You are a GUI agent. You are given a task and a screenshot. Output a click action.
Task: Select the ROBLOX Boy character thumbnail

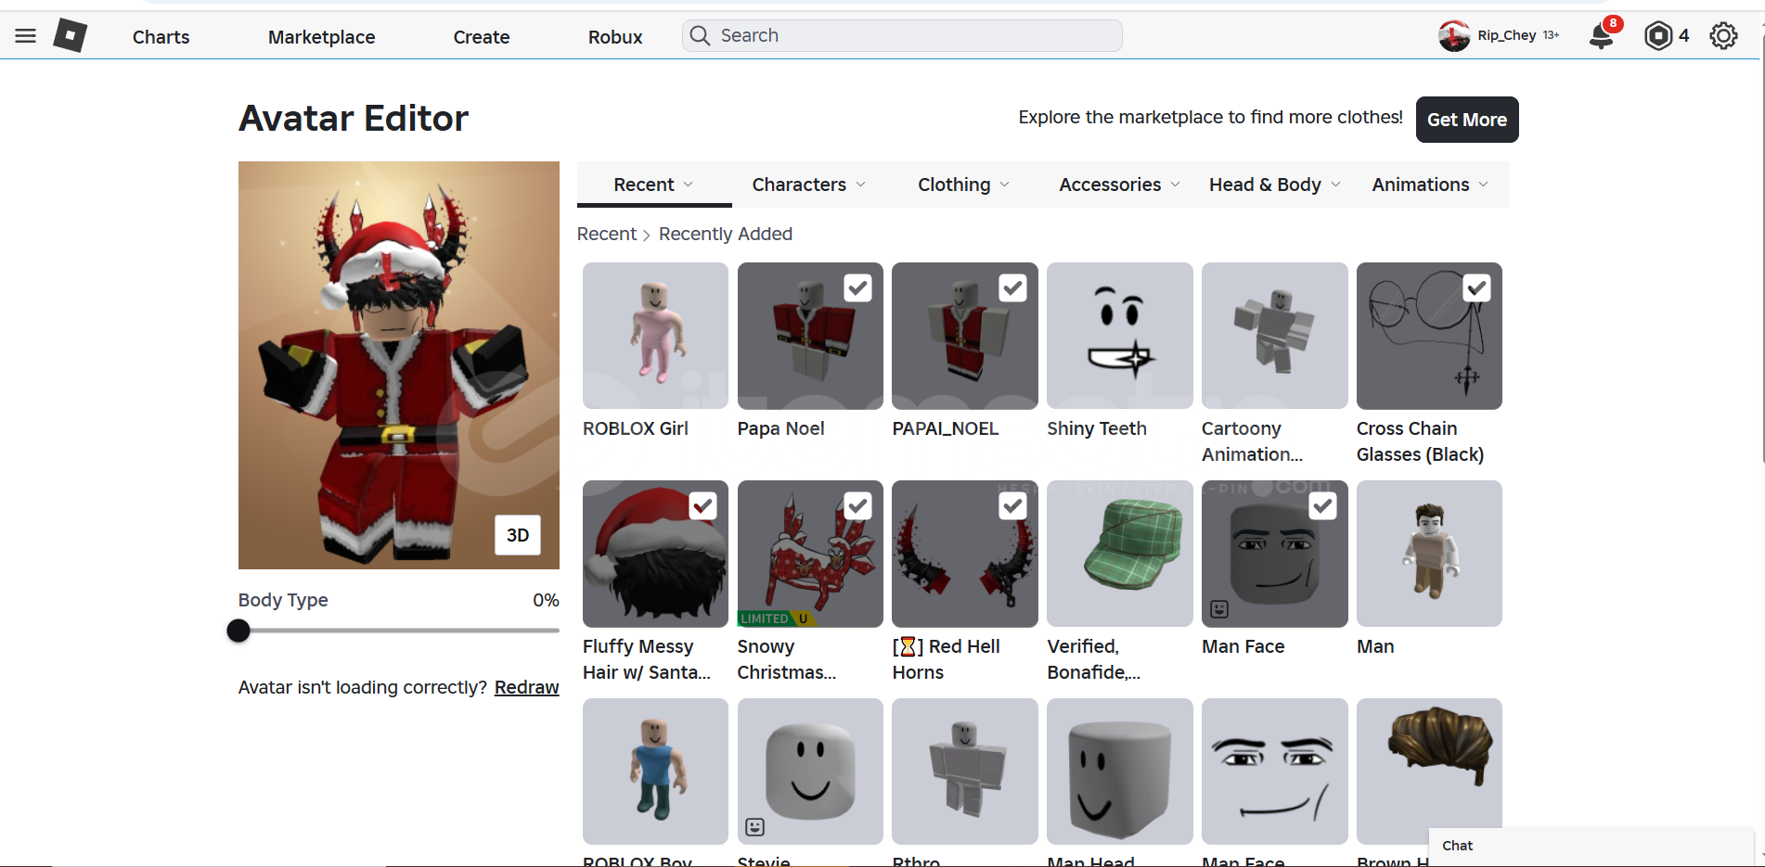click(x=655, y=771)
